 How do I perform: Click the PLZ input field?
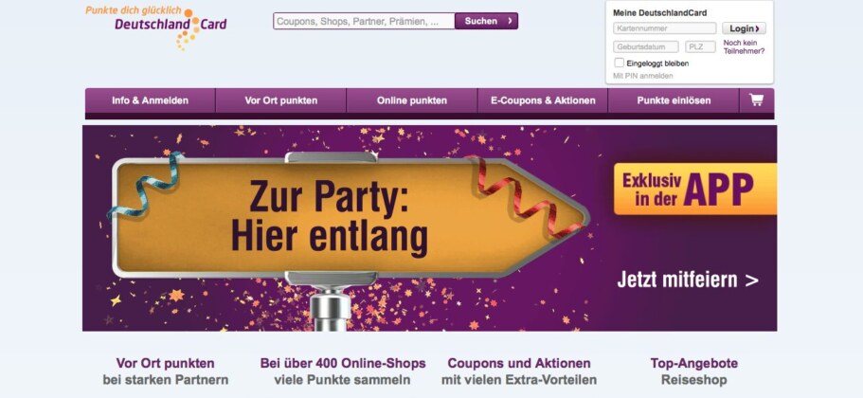tap(701, 46)
